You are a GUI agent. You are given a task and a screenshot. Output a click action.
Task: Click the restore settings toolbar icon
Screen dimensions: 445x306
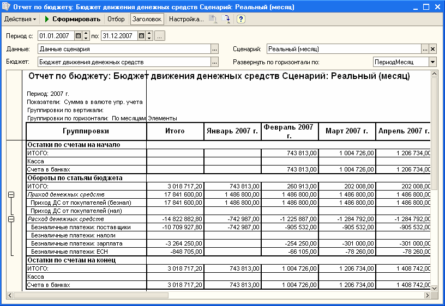(x=213, y=19)
